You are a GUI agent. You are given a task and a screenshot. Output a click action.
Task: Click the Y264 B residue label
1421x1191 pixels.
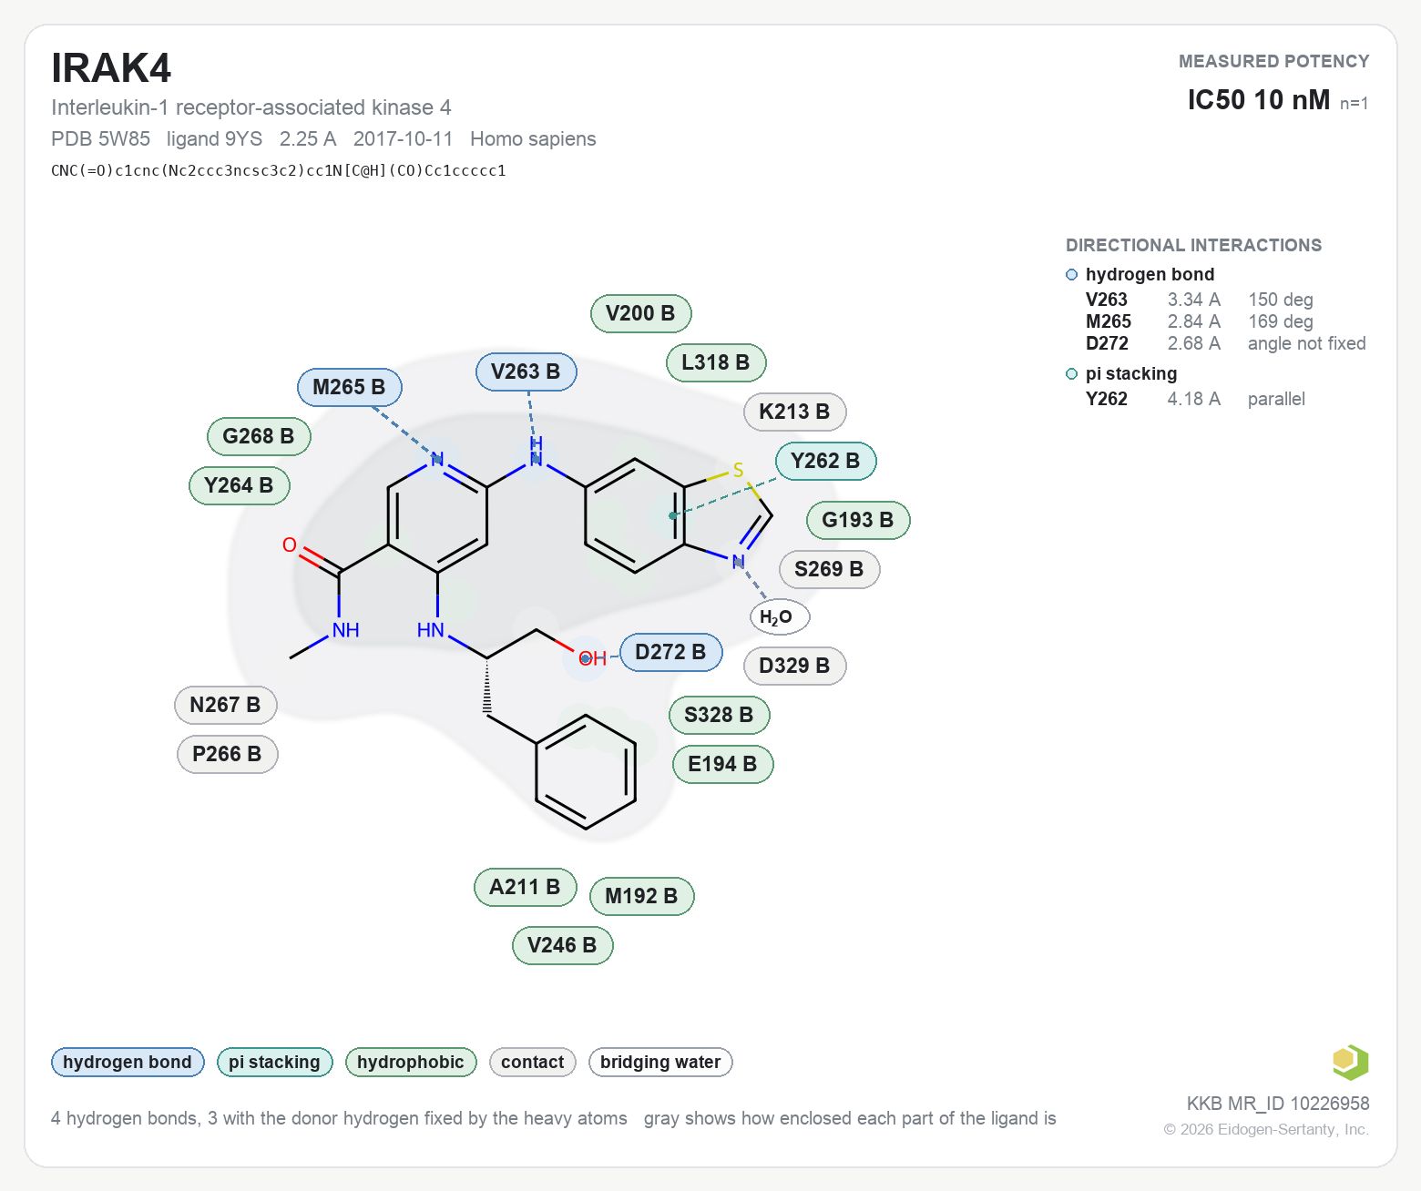click(240, 485)
